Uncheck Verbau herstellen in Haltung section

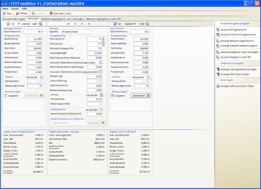click(101, 95)
